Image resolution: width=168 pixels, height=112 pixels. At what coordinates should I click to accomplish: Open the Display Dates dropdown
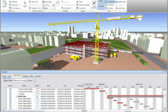20,81
